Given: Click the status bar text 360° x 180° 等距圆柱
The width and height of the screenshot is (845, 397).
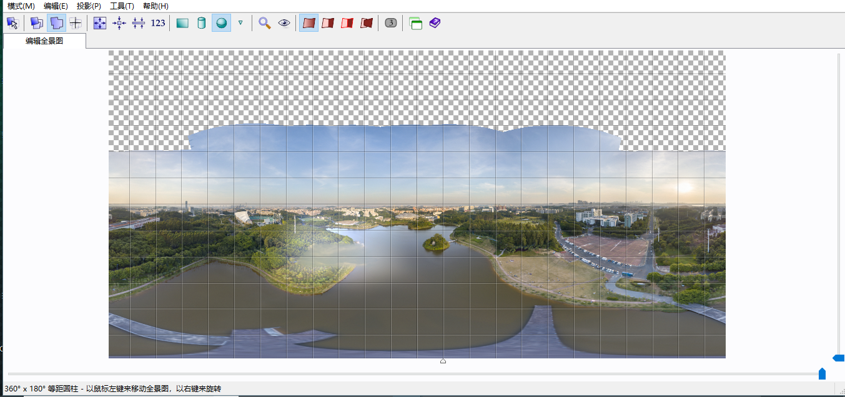Looking at the screenshot, I should tap(42, 389).
